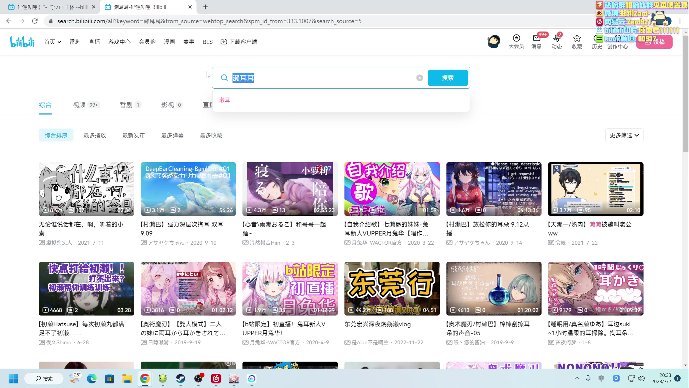The height and width of the screenshot is (388, 689).
Task: Click the 下载客户端 download icon
Action: pos(223,42)
